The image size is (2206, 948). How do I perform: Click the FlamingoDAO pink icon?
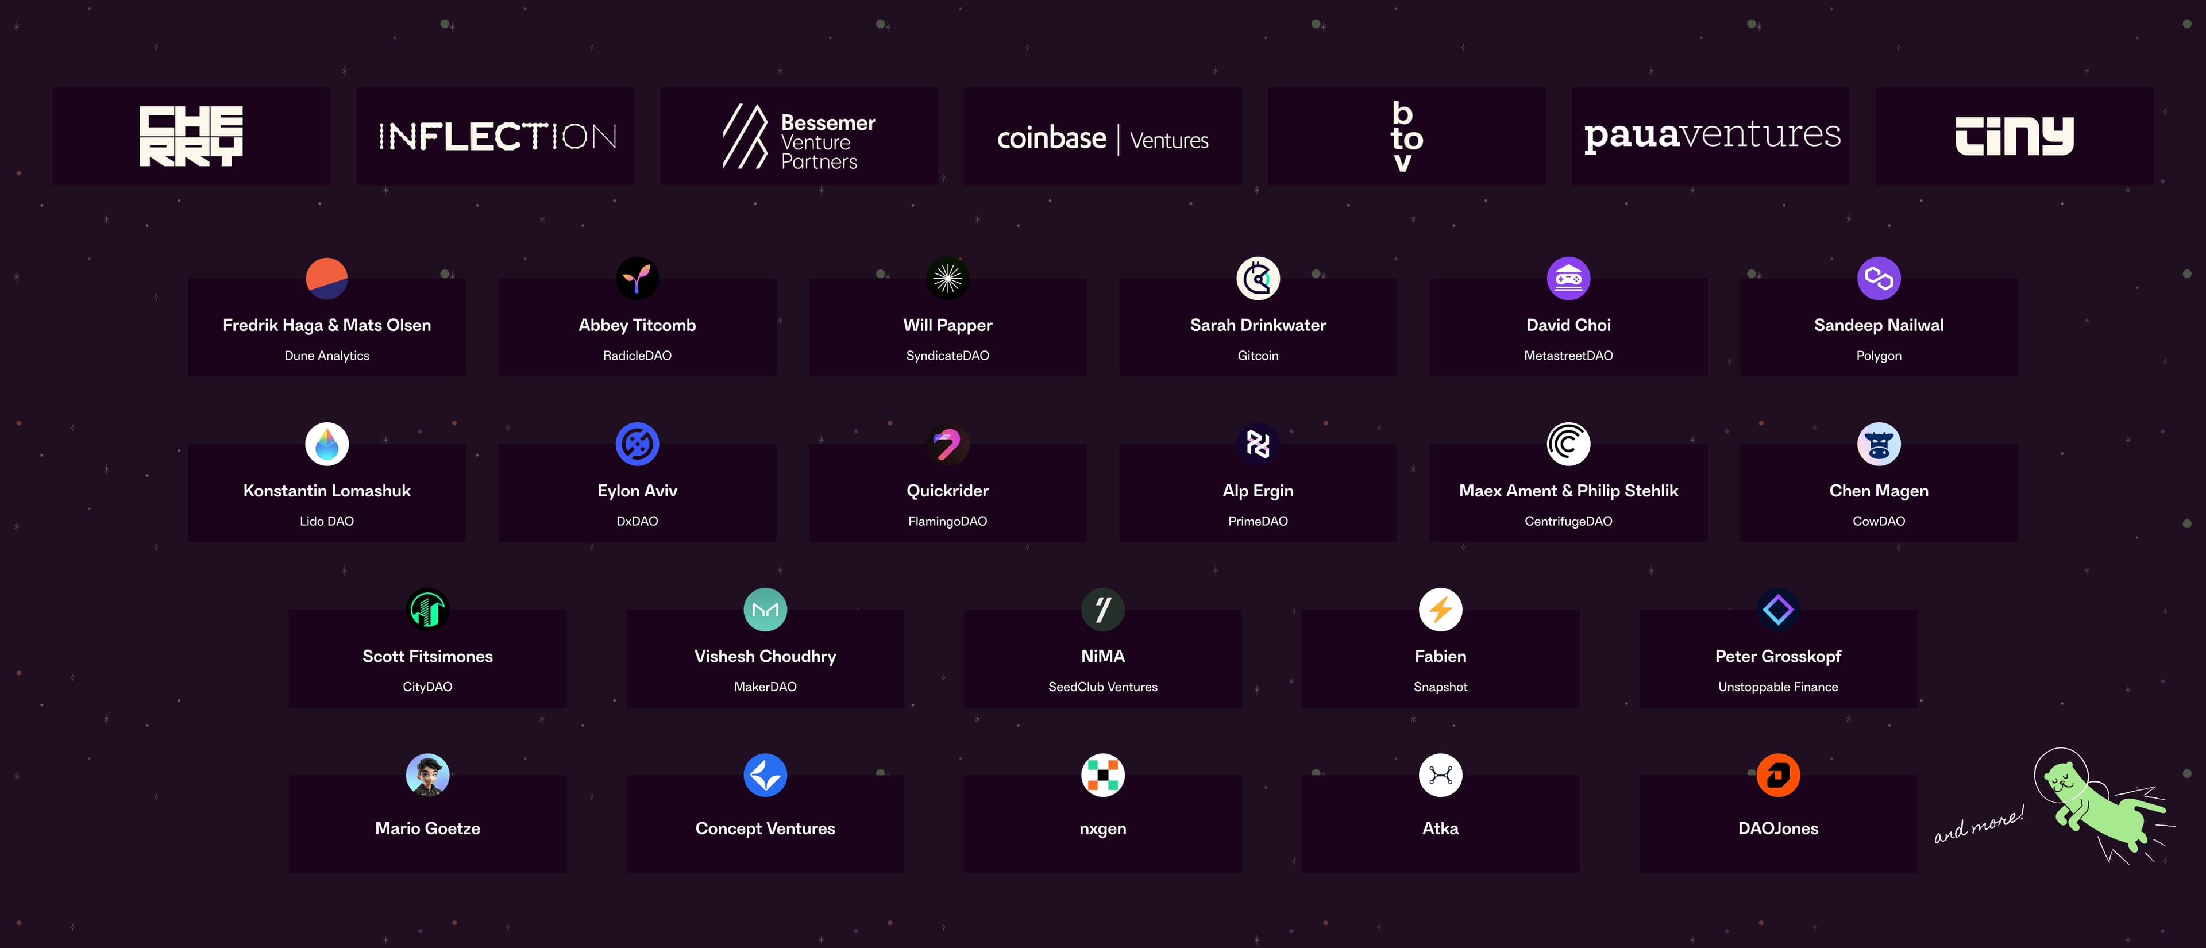tap(948, 444)
